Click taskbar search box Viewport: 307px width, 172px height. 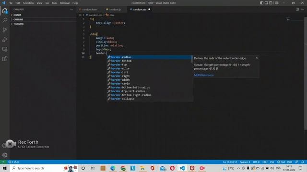click(x=44, y=168)
